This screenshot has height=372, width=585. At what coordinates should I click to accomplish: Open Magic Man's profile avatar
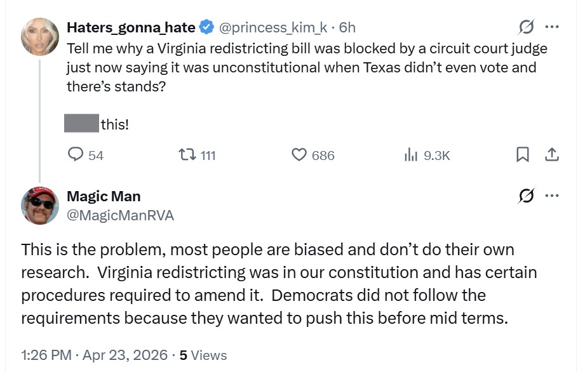(x=41, y=206)
